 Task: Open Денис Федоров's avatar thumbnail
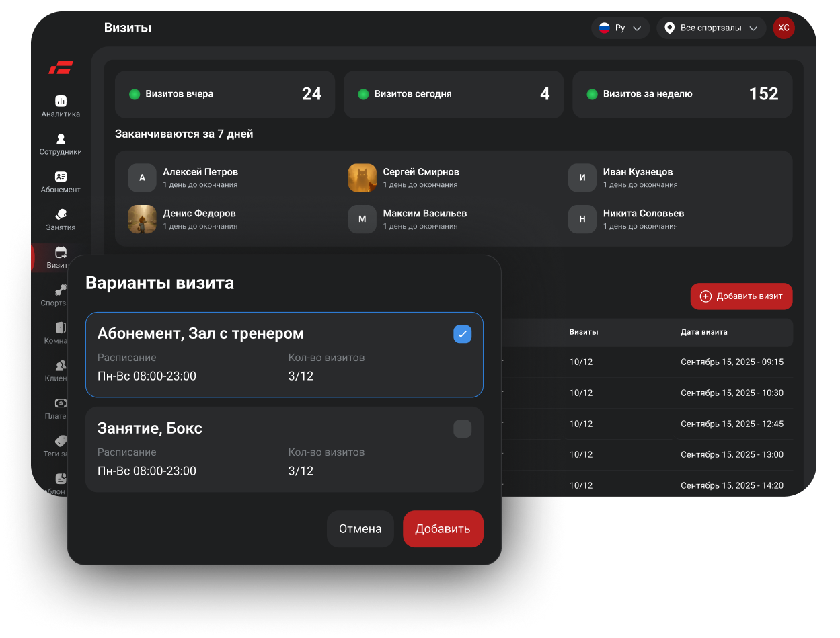click(x=142, y=219)
